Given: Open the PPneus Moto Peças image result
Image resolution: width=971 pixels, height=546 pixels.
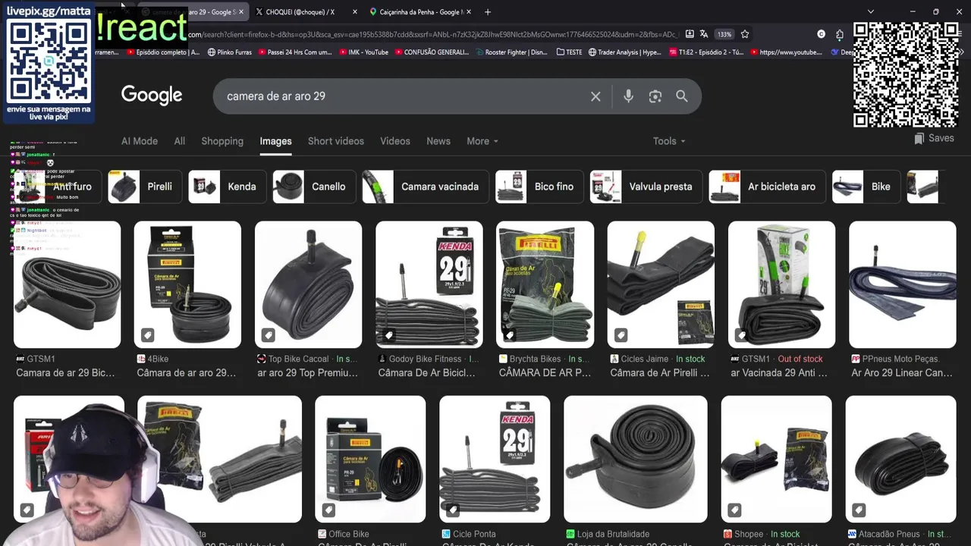Looking at the screenshot, I should tap(903, 284).
